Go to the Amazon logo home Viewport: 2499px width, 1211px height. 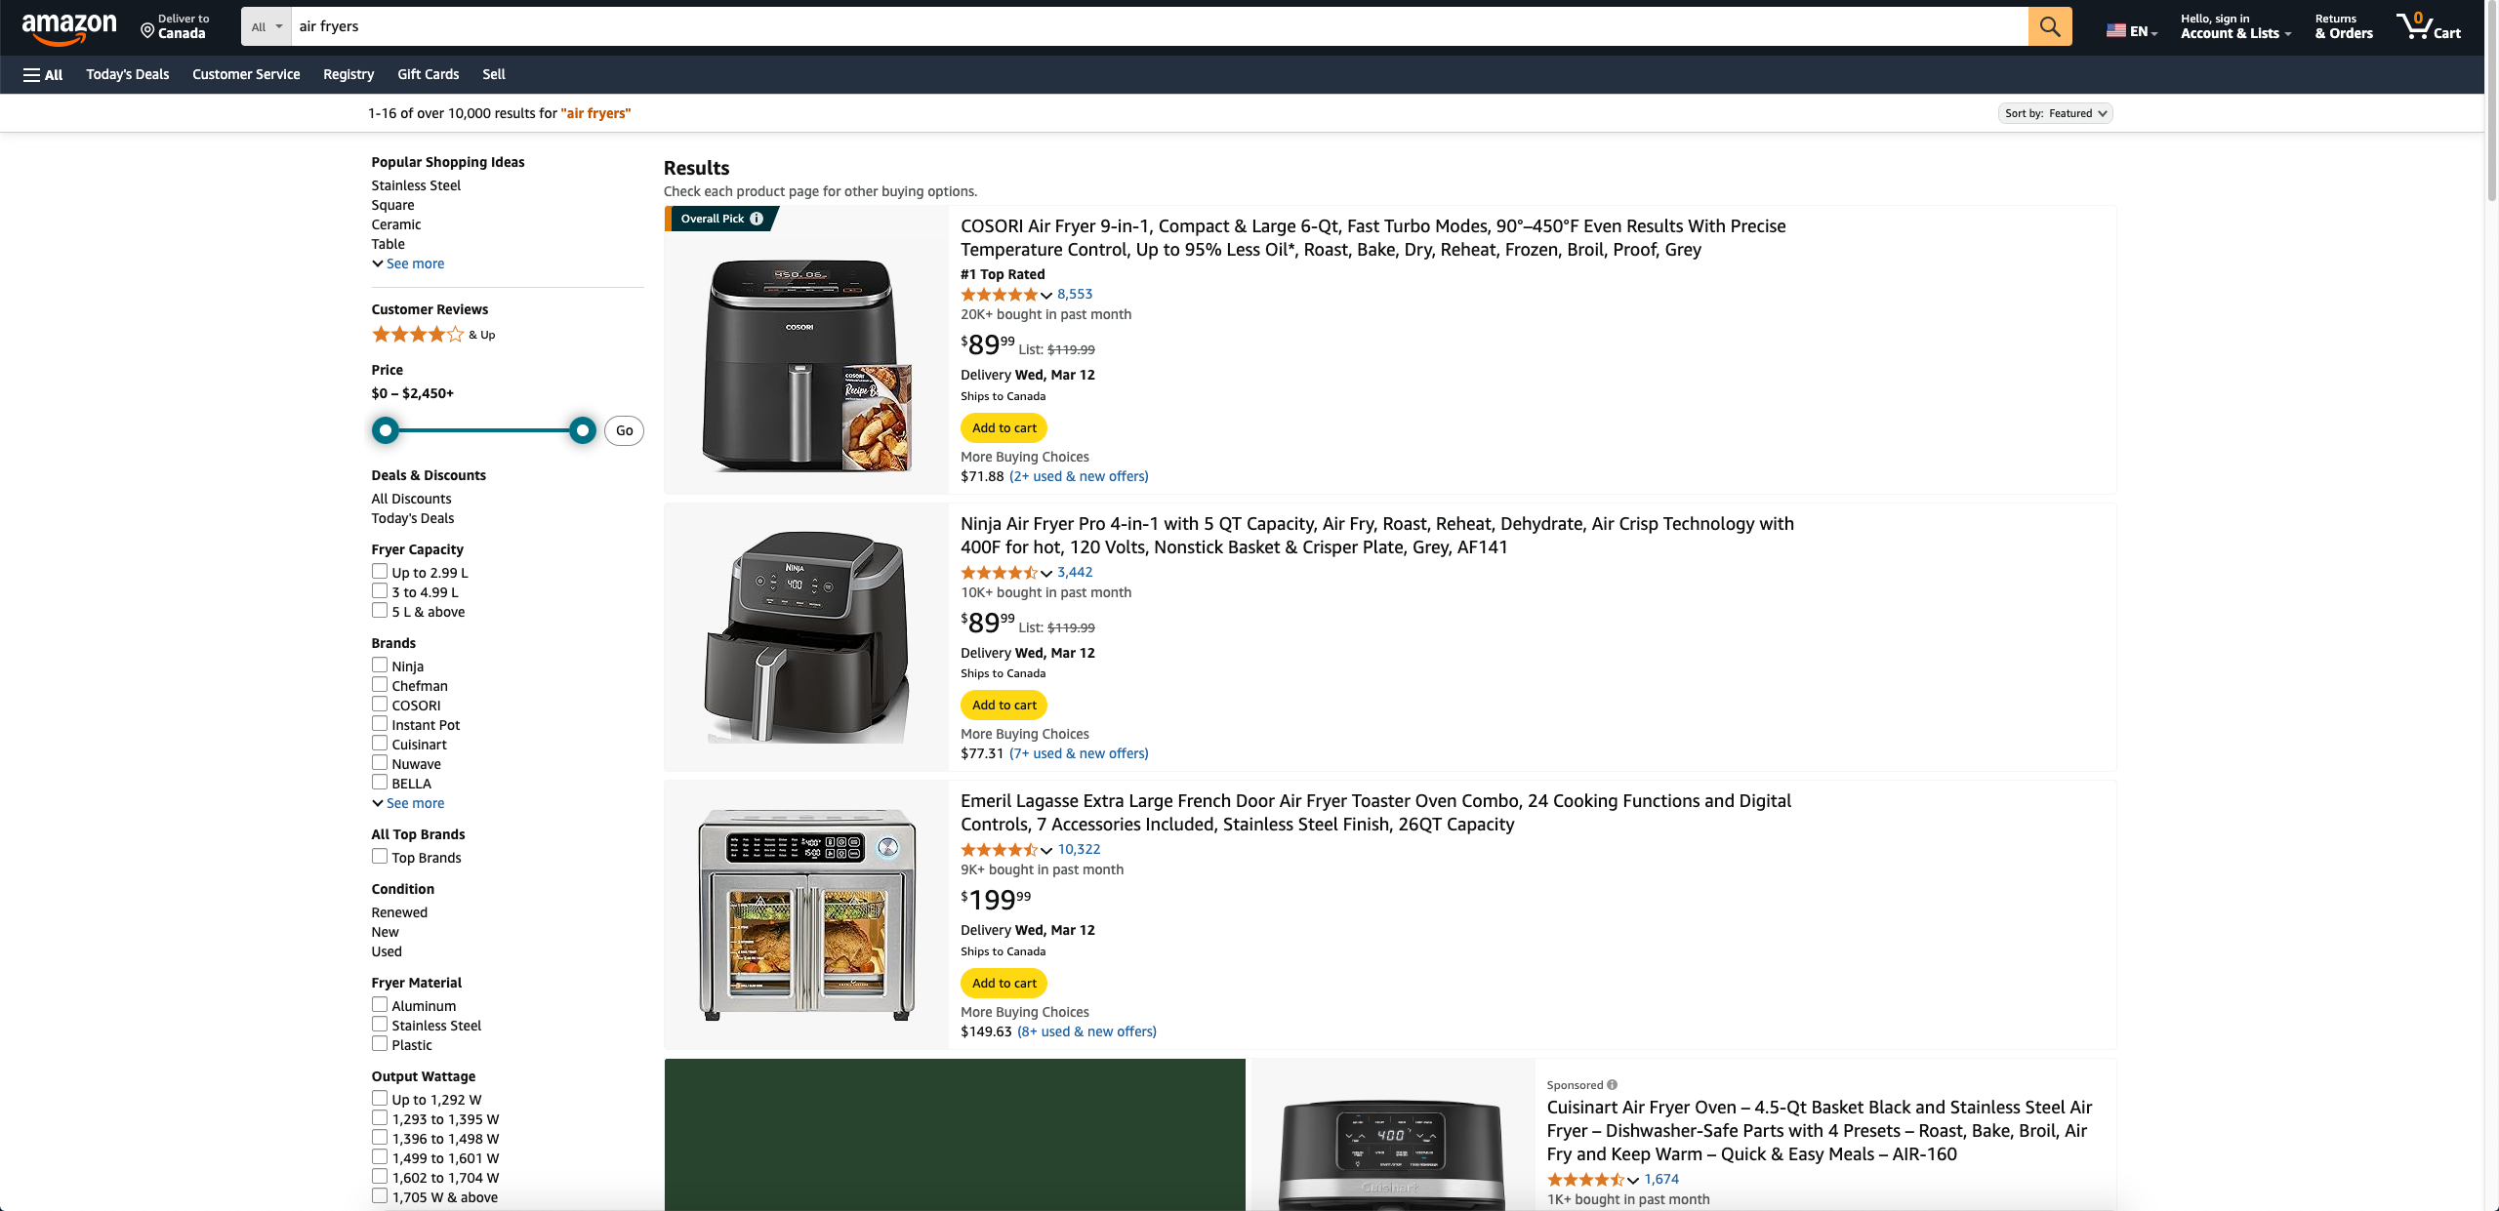click(x=68, y=27)
